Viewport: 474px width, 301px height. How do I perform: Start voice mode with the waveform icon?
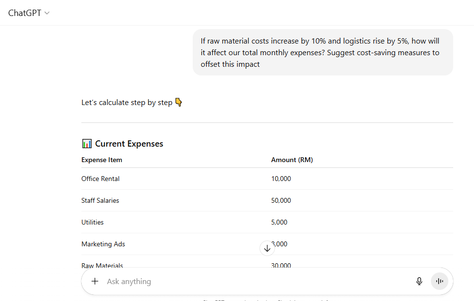[x=440, y=281]
